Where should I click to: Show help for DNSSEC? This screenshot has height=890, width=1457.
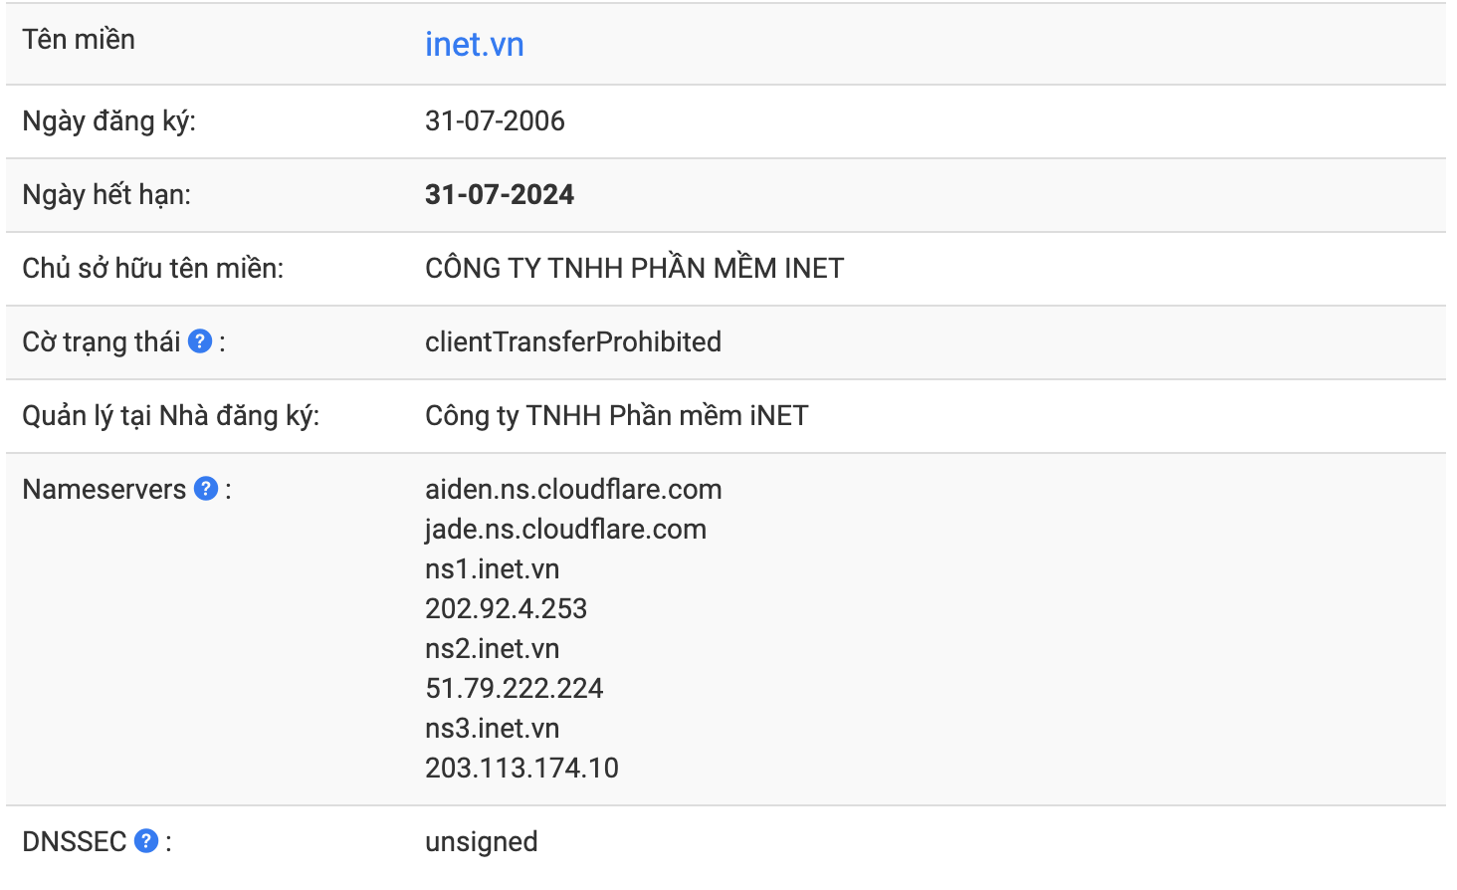coord(146,841)
